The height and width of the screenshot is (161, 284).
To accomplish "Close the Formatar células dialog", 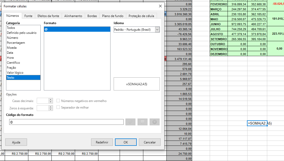I will click(x=160, y=6).
